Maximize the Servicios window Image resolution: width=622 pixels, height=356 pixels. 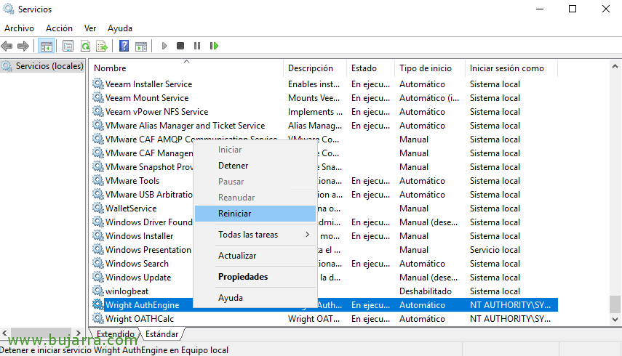click(x=573, y=9)
